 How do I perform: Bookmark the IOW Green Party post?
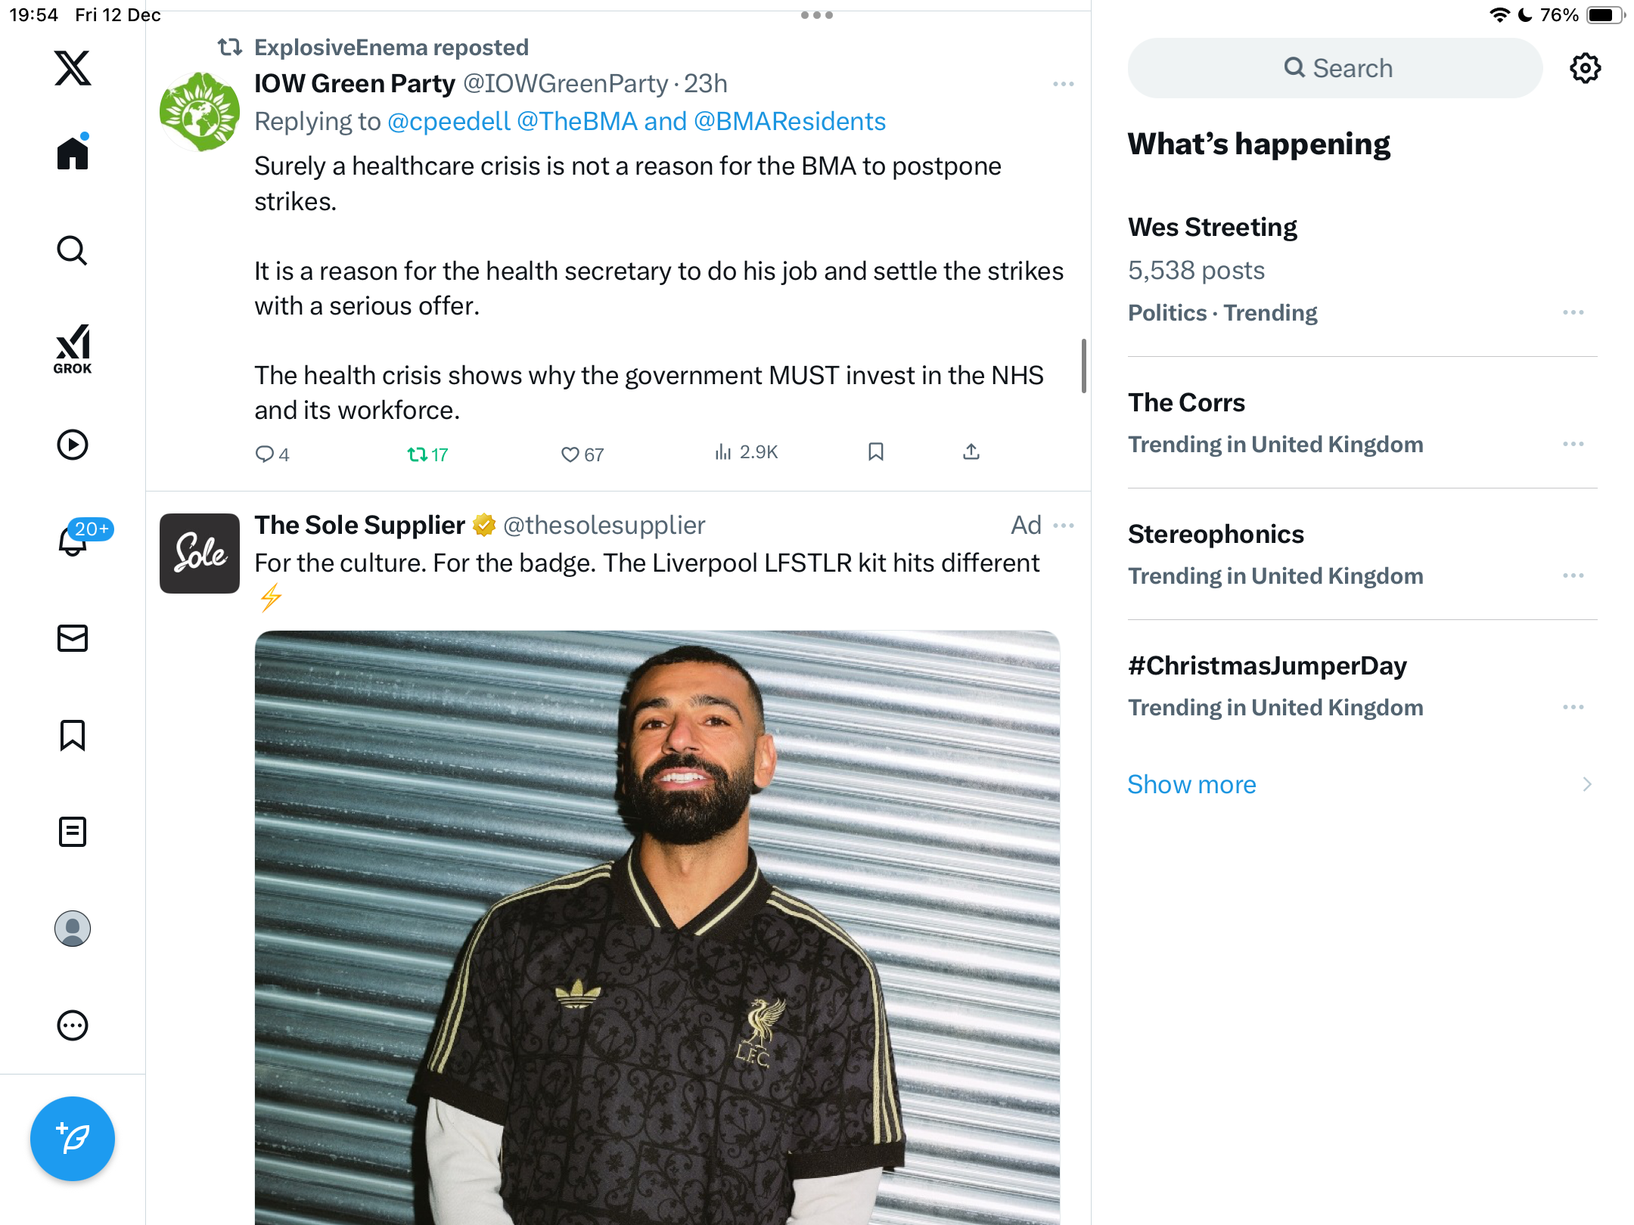tap(876, 452)
